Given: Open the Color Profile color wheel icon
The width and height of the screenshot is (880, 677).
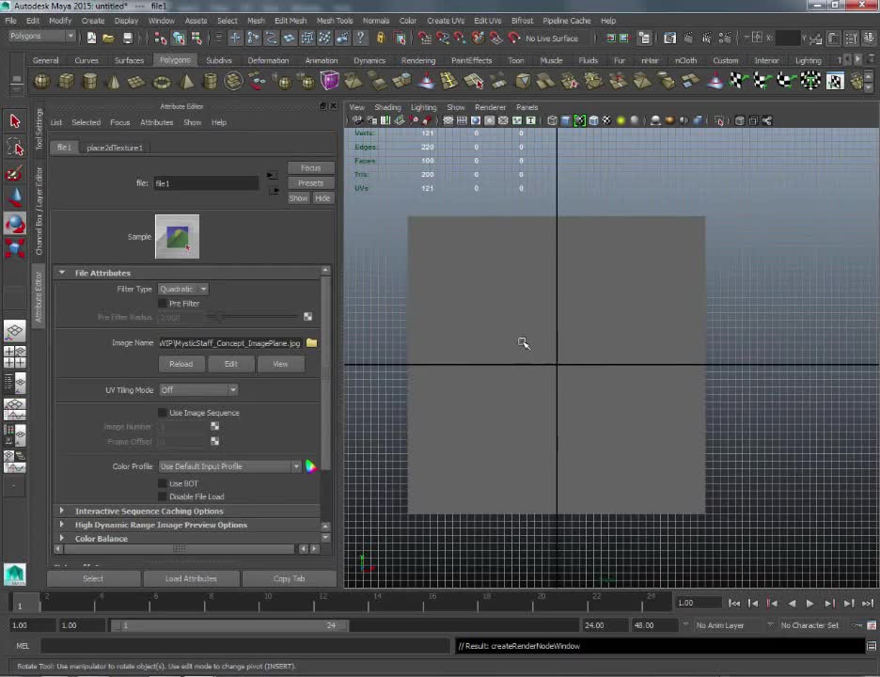Looking at the screenshot, I should click(310, 466).
